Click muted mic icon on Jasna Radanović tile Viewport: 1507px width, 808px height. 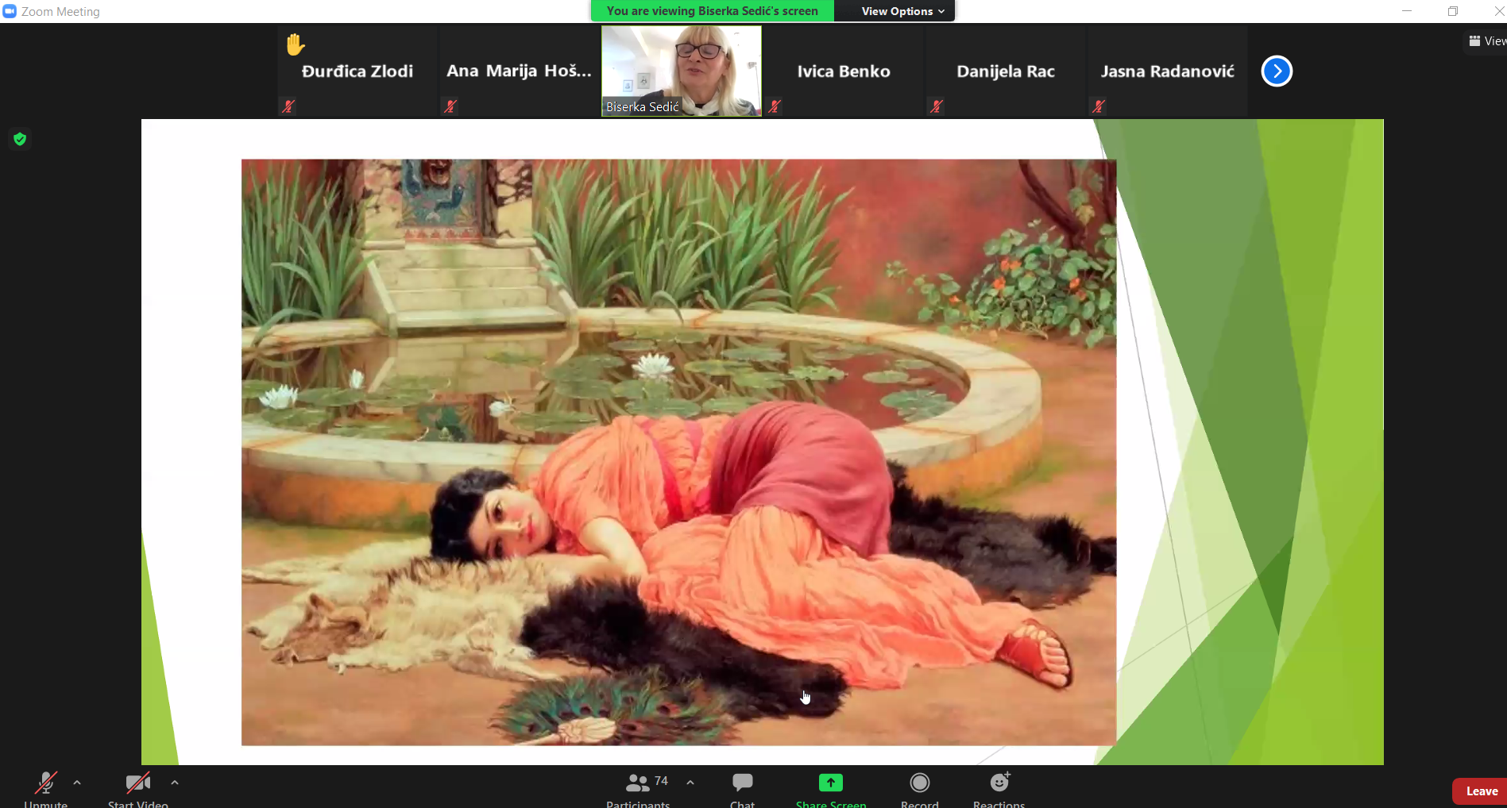[1099, 106]
